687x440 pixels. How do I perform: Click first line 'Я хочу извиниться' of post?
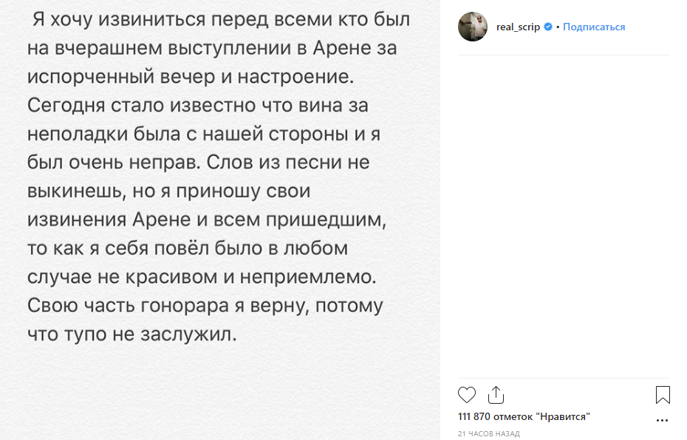(x=222, y=20)
